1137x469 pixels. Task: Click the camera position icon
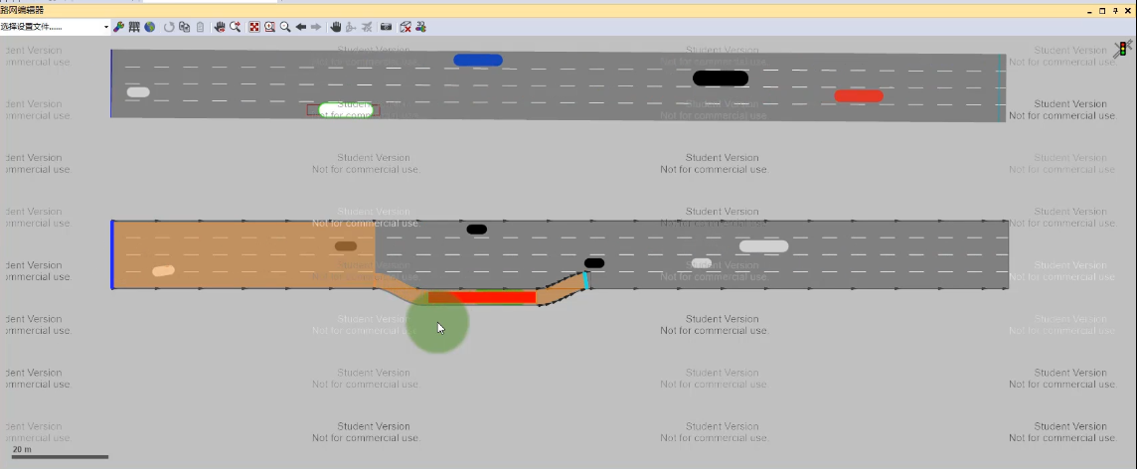coord(386,27)
